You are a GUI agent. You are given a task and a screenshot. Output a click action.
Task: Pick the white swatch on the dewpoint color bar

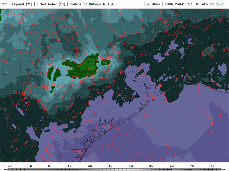(125, 169)
